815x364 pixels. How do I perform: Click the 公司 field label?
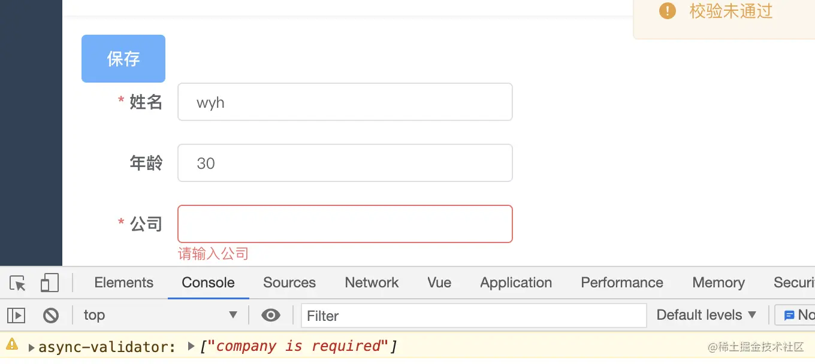point(146,224)
